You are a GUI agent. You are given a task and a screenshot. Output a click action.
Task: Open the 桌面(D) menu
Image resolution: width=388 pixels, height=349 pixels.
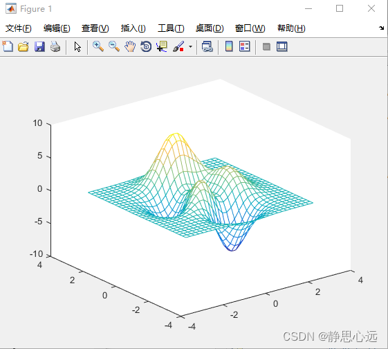(210, 28)
